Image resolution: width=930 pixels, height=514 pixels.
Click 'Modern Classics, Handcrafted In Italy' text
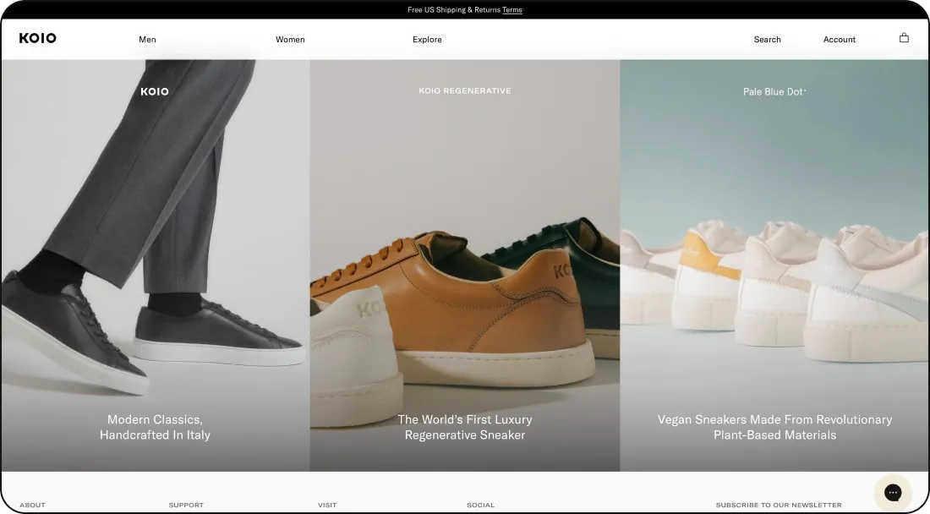click(155, 427)
